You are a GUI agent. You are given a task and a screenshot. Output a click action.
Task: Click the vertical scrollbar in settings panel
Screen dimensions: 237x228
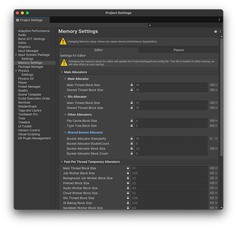221,99
